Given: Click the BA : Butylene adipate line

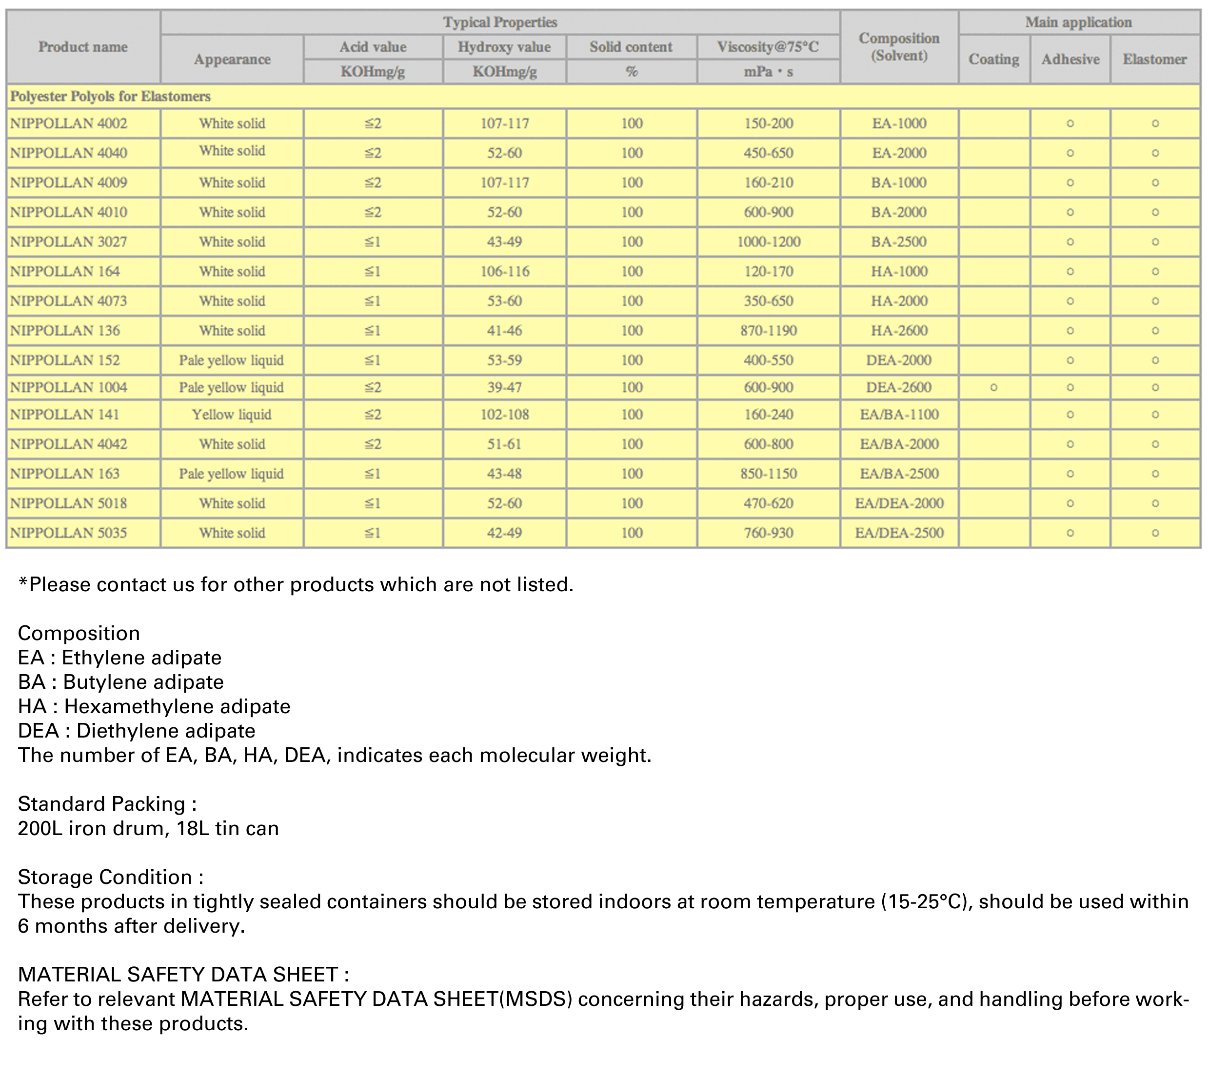Looking at the screenshot, I should tap(121, 682).
